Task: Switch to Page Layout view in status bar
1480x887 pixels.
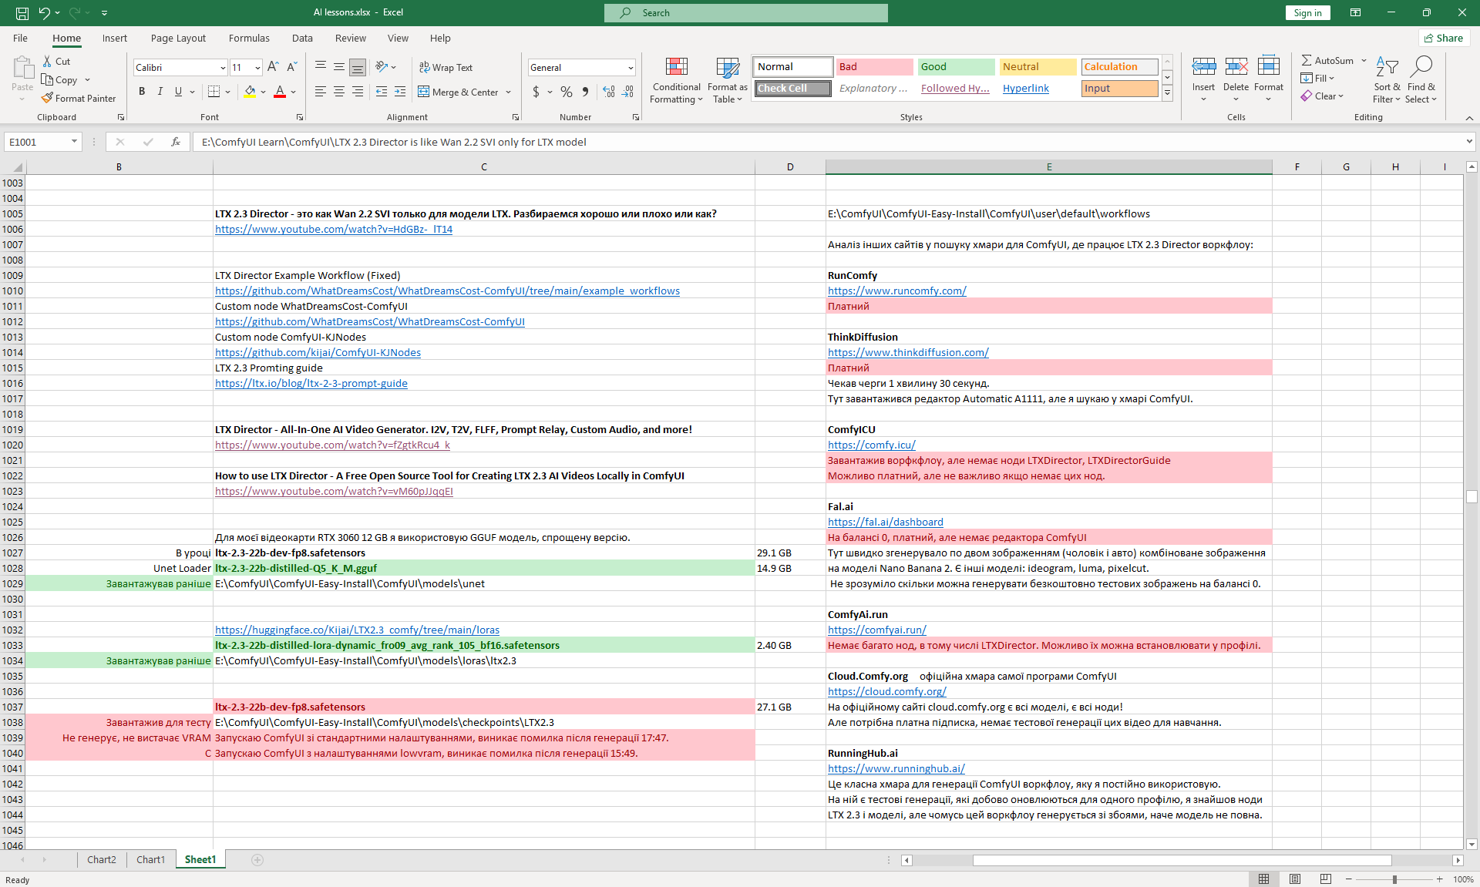Action: click(x=1295, y=879)
